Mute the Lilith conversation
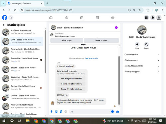 (x=137, y=44)
